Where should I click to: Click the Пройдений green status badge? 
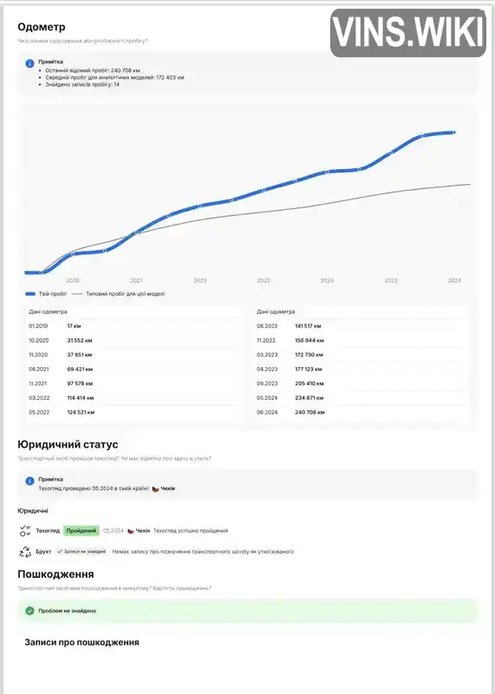pyautogui.click(x=81, y=531)
